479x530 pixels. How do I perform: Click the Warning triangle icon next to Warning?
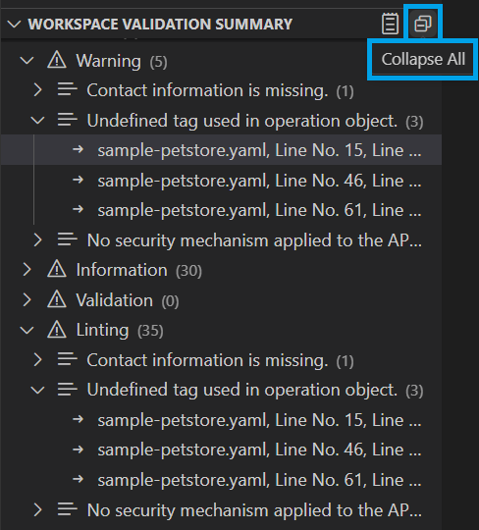57,60
